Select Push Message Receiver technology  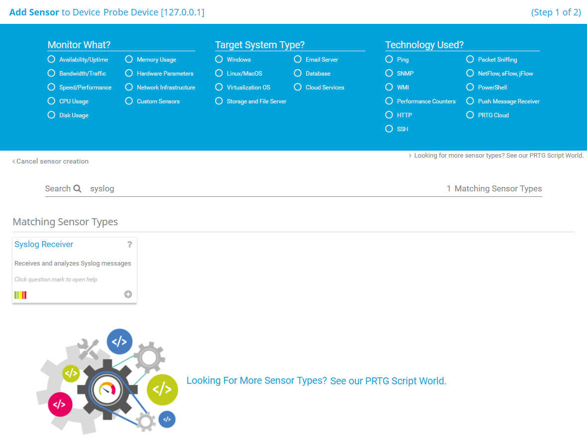click(470, 101)
